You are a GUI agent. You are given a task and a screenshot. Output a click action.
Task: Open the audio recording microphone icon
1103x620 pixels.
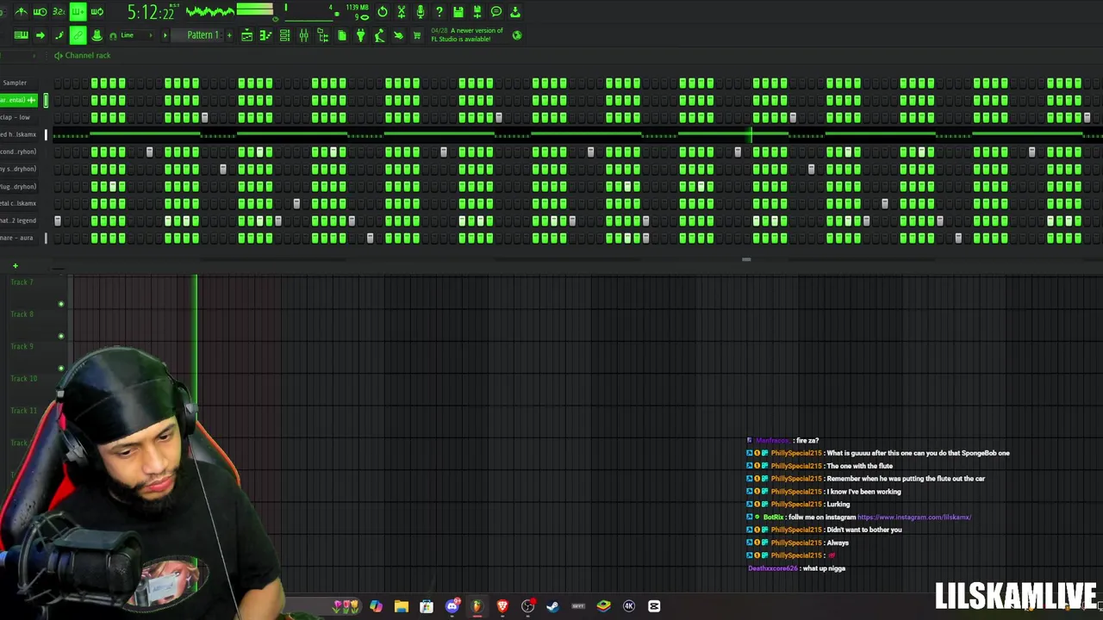coord(421,12)
